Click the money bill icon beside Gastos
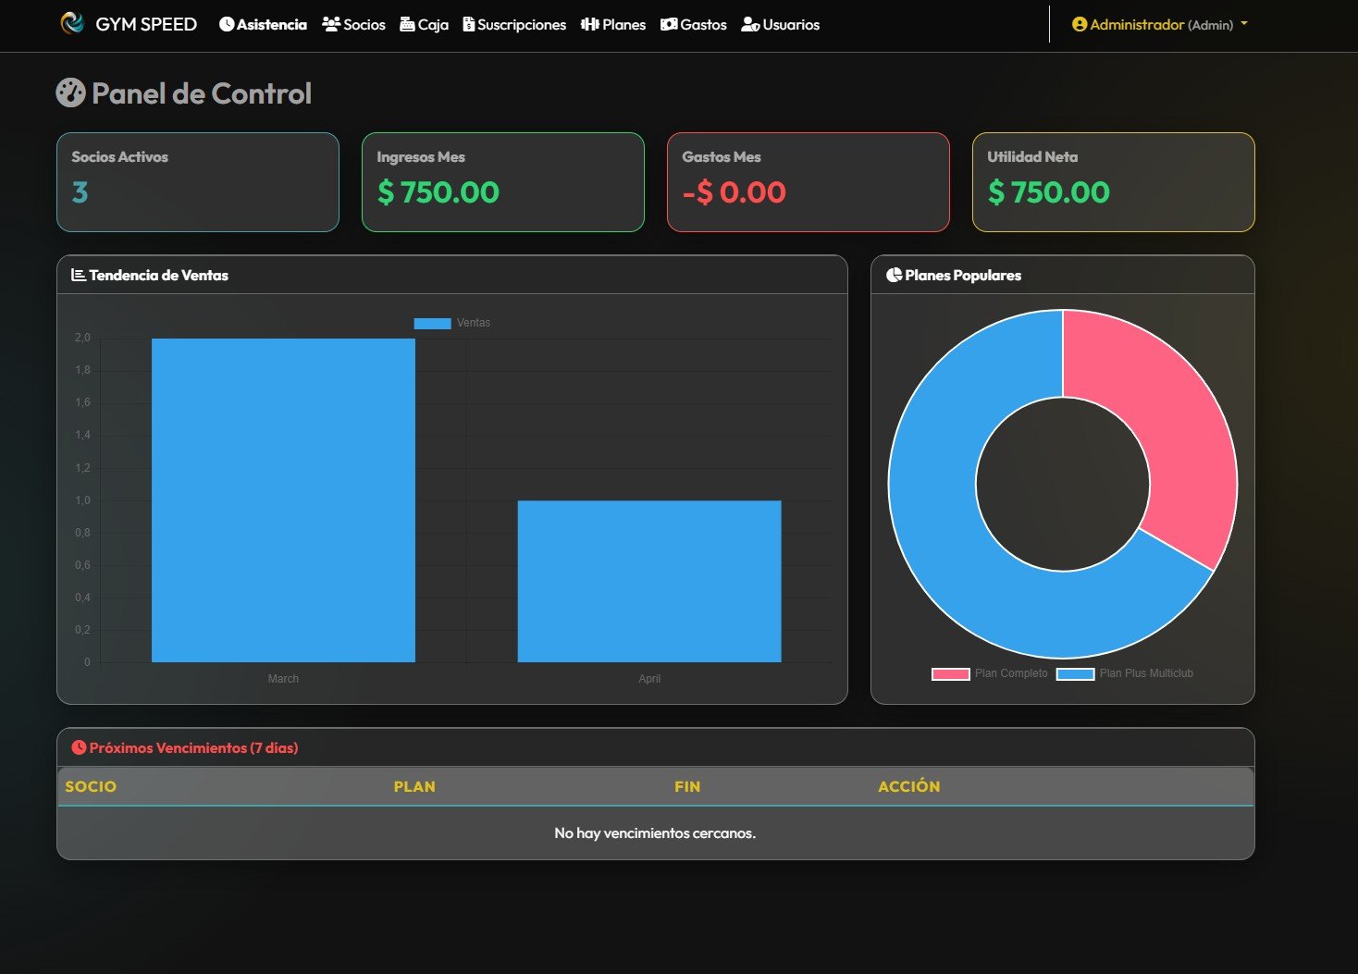Image resolution: width=1358 pixels, height=974 pixels. [669, 24]
